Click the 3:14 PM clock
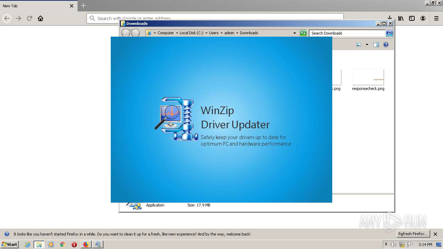The width and height of the screenshot is (443, 249). pyautogui.click(x=425, y=245)
